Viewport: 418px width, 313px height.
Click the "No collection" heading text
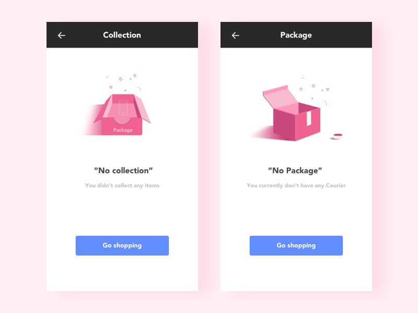pyautogui.click(x=123, y=171)
